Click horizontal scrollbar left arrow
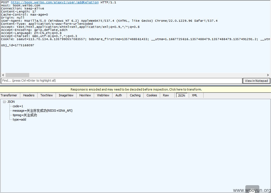The height and width of the screenshot is (193, 271). click(3, 75)
